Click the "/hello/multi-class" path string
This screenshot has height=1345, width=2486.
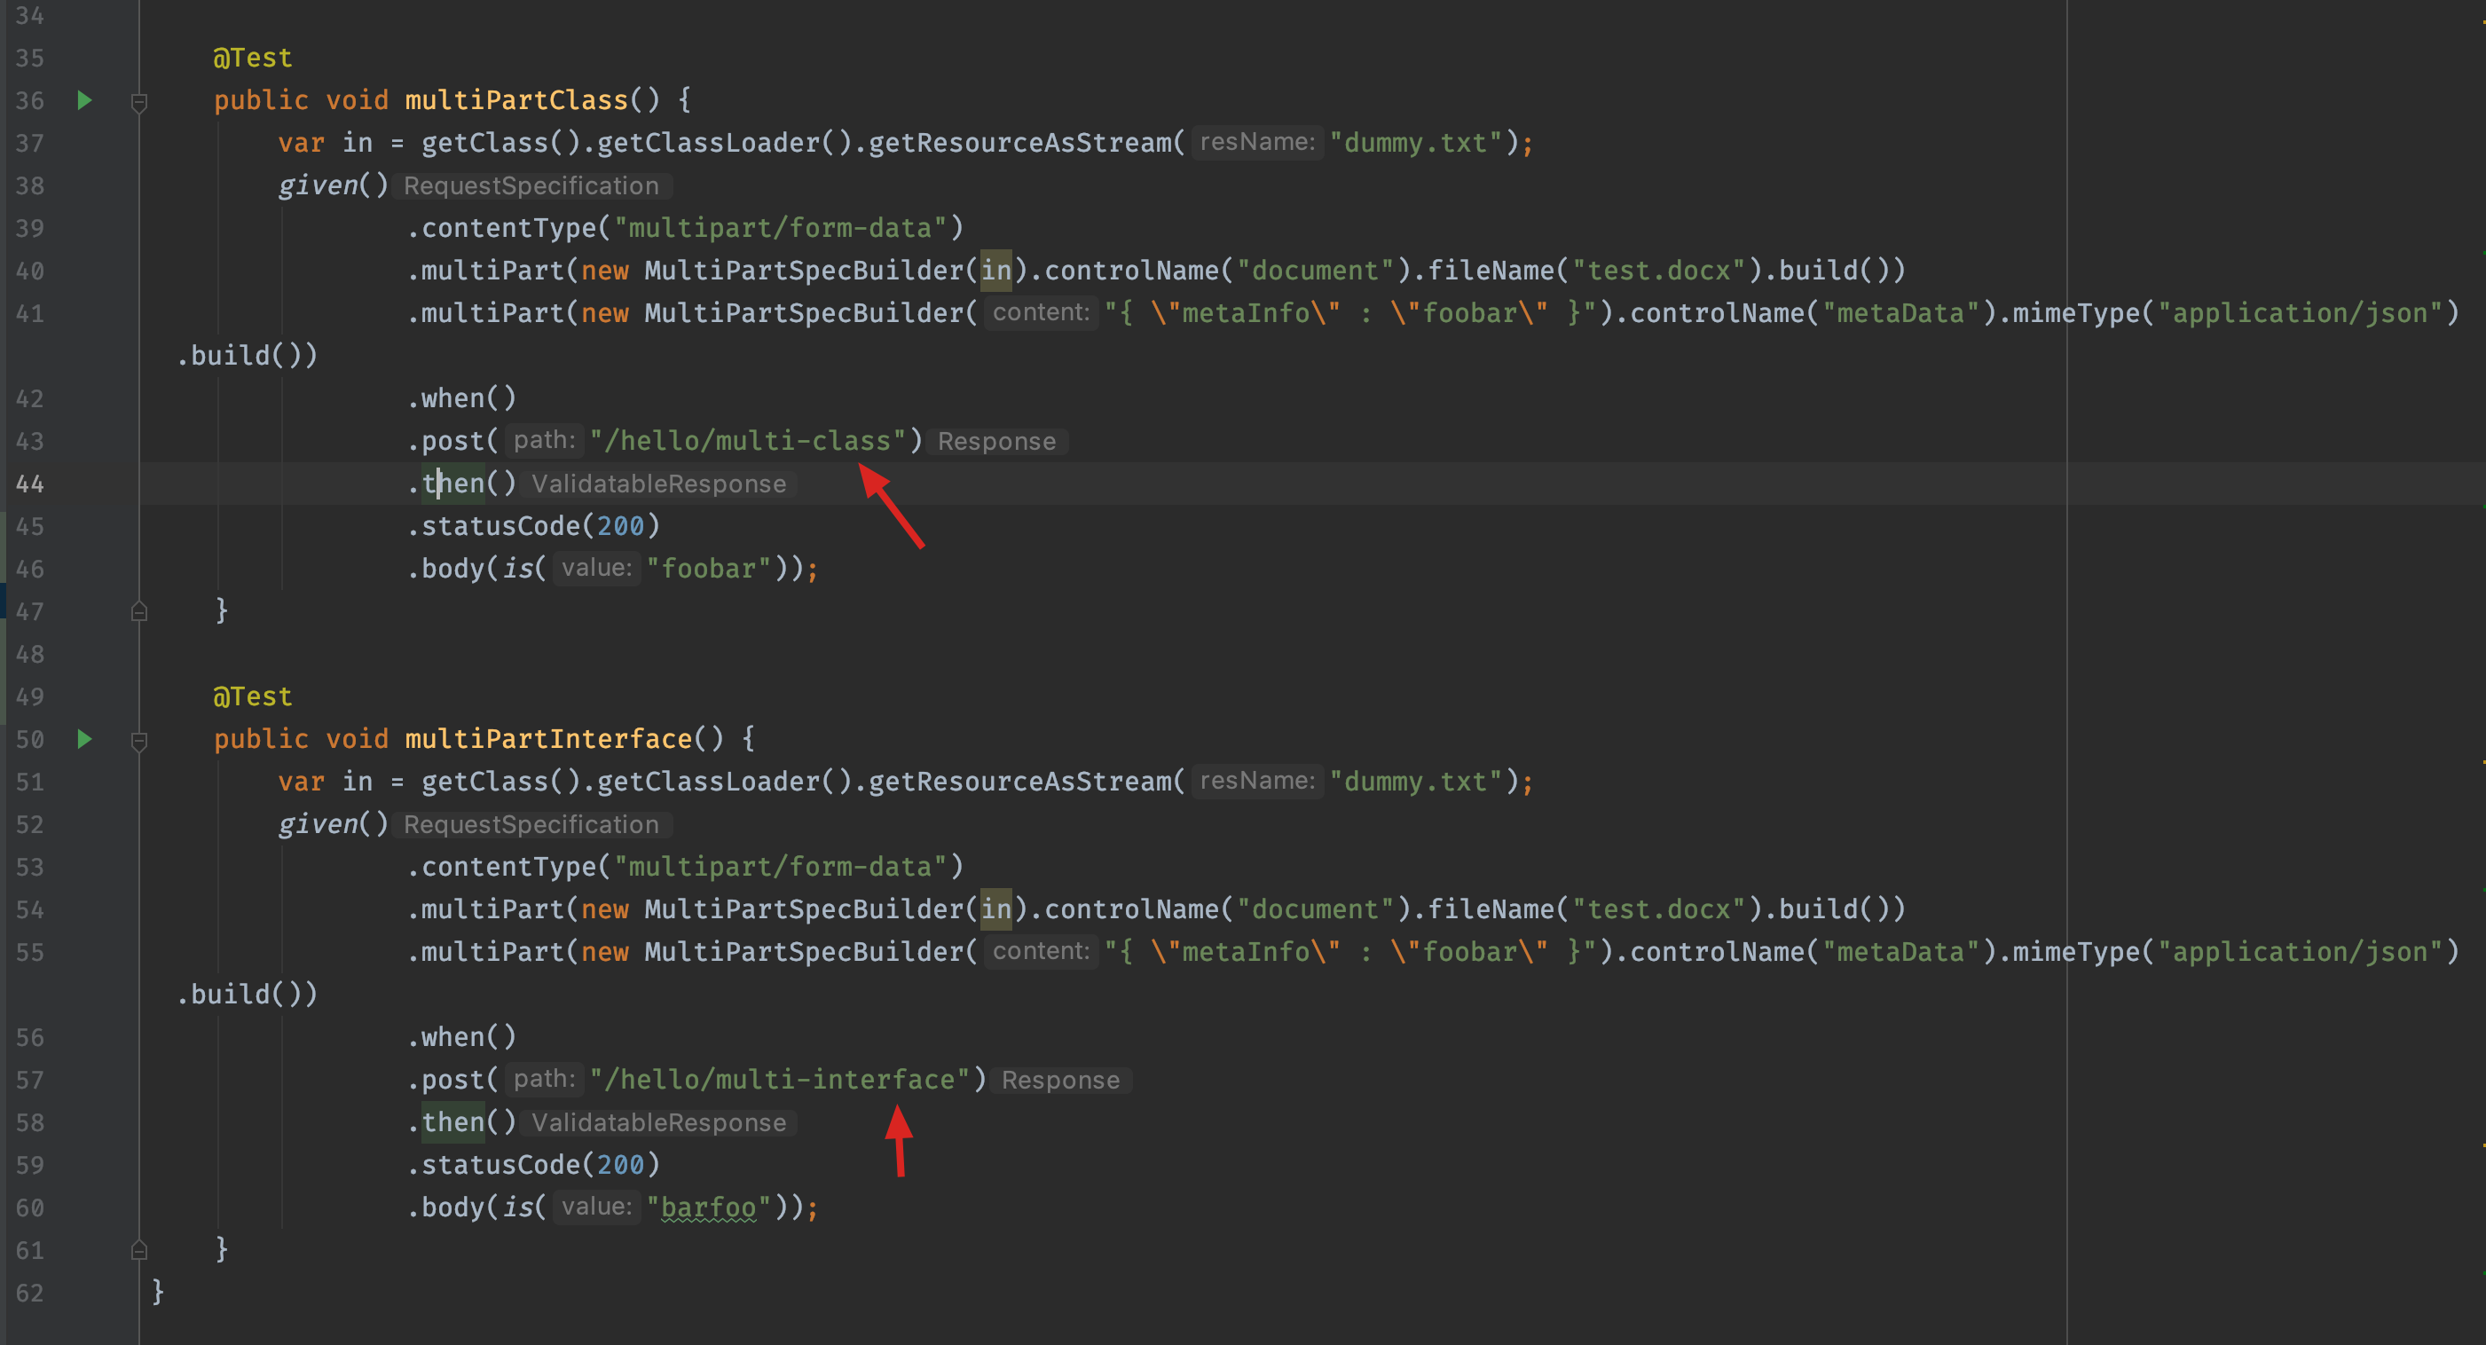coord(747,441)
